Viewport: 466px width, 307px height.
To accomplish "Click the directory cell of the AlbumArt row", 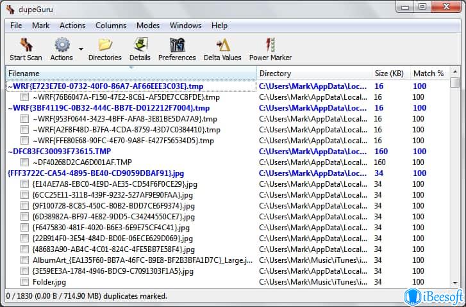I will click(313, 260).
